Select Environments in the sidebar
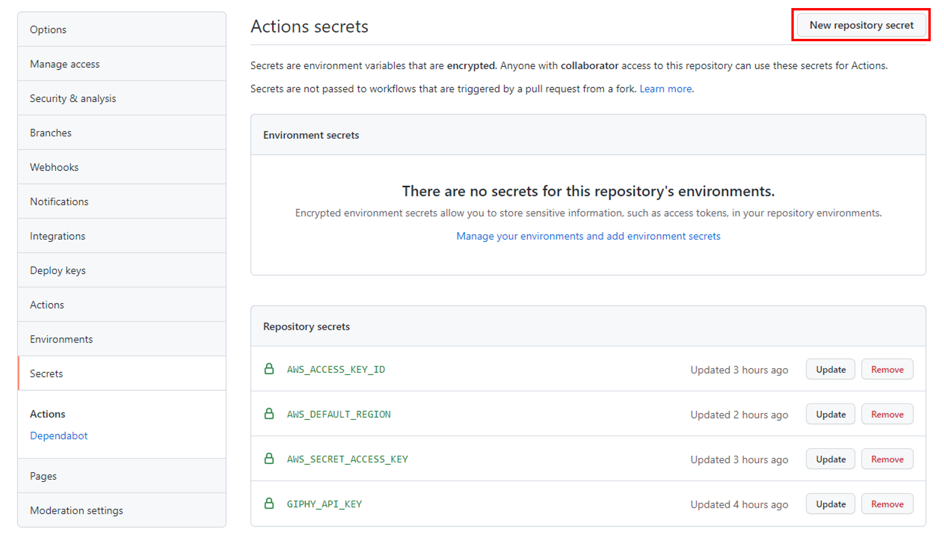Image resolution: width=944 pixels, height=546 pixels. tap(61, 339)
